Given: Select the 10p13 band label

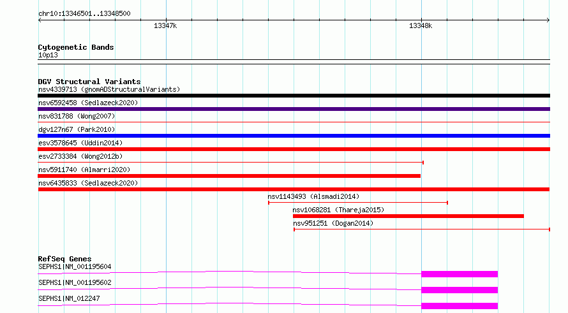Looking at the screenshot, I should pyautogui.click(x=48, y=55).
